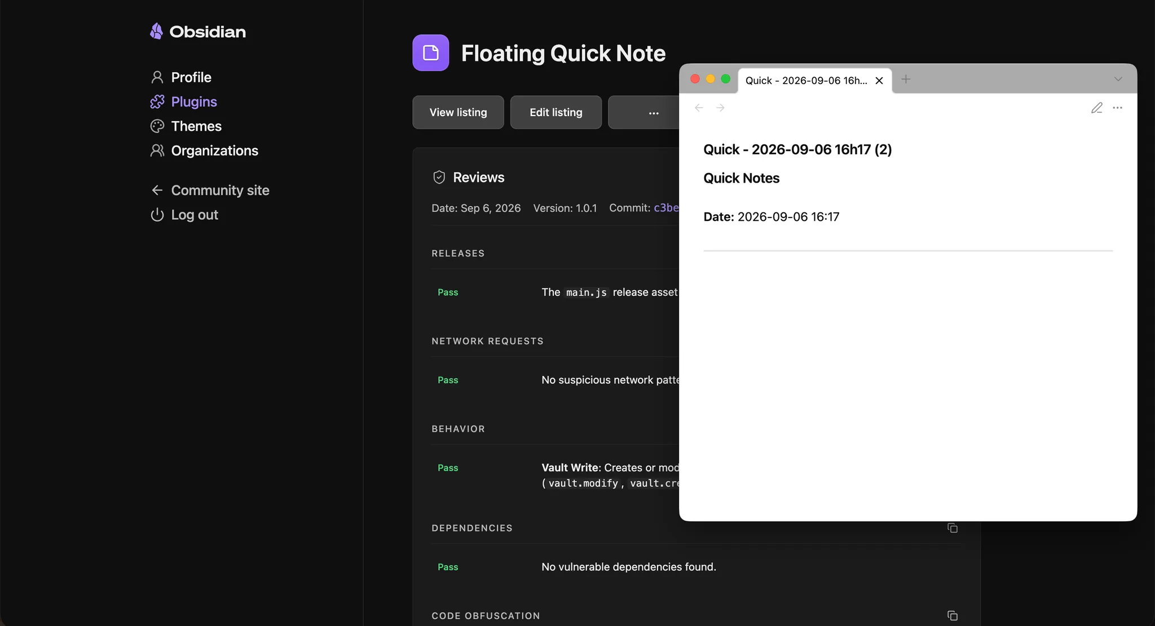Add a new tab in note window
Image resolution: width=1155 pixels, height=626 pixels.
click(906, 79)
